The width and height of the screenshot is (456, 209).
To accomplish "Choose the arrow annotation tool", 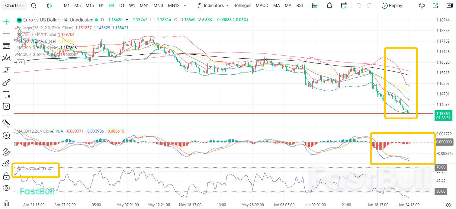I will tap(6, 70).
